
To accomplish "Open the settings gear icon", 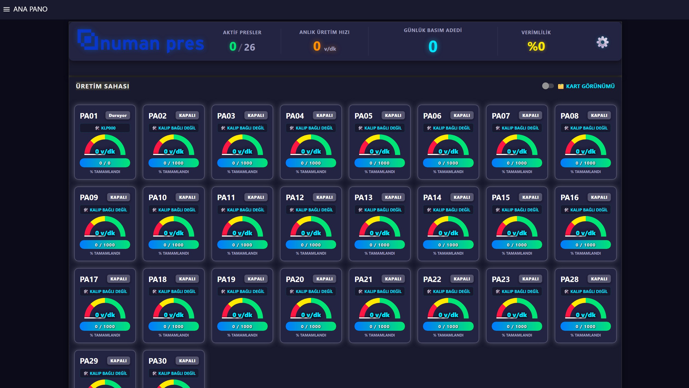I will [602, 42].
